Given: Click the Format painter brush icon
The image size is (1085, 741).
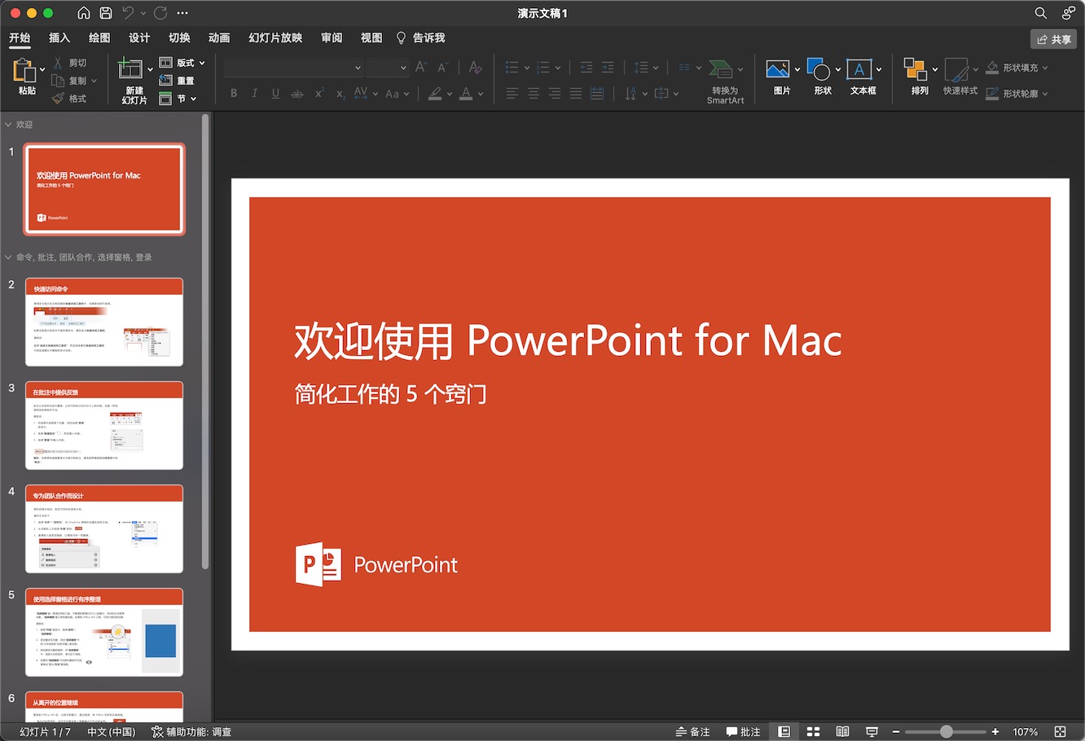Looking at the screenshot, I should pyautogui.click(x=58, y=99).
